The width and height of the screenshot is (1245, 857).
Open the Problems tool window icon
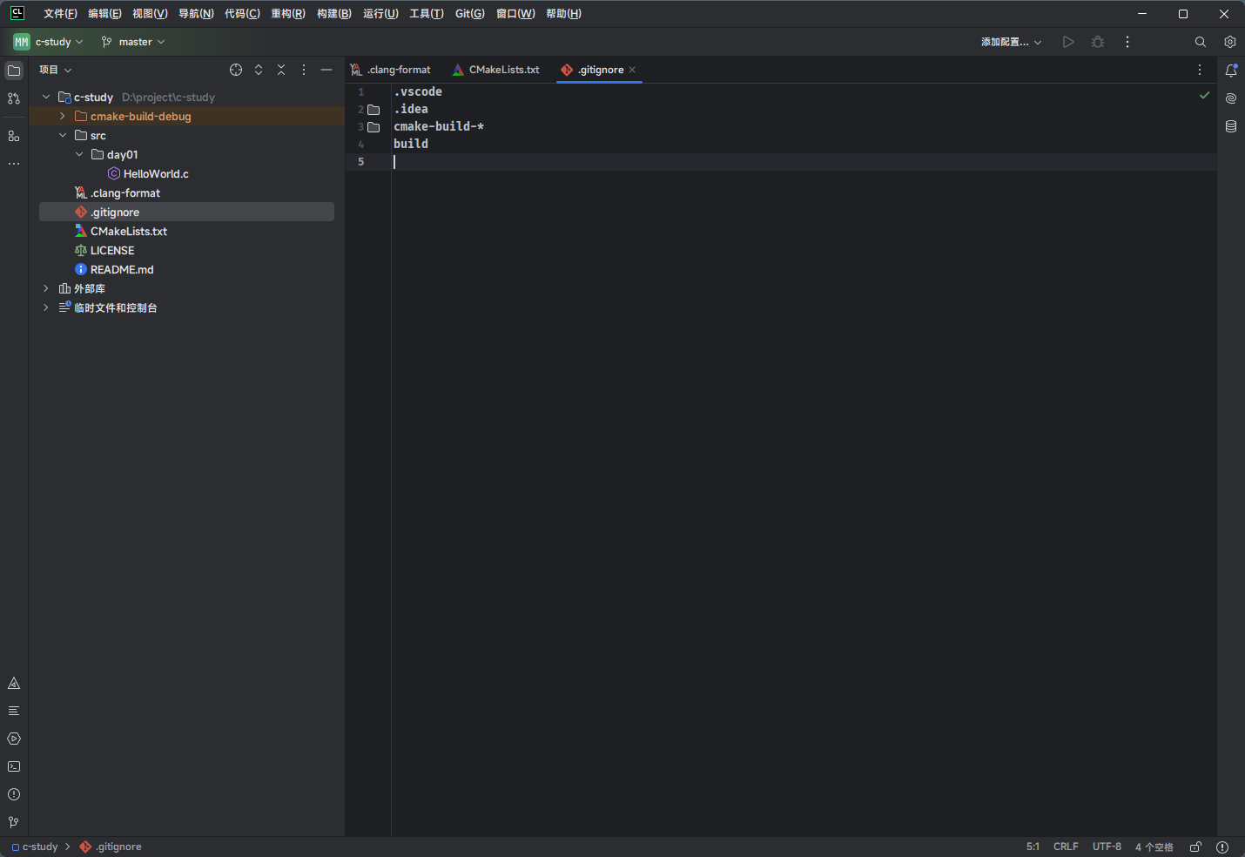pyautogui.click(x=14, y=794)
